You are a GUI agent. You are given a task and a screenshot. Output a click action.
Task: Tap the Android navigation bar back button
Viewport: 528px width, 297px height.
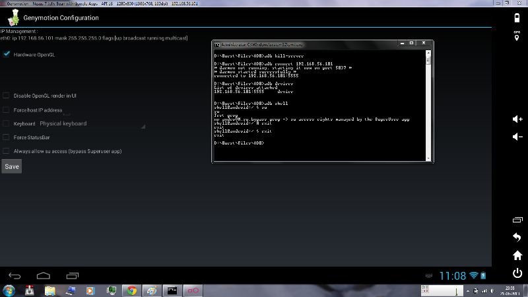pyautogui.click(x=15, y=276)
